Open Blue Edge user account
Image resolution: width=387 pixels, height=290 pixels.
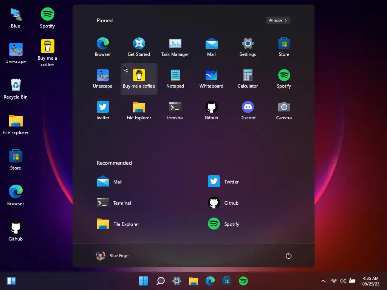112,256
